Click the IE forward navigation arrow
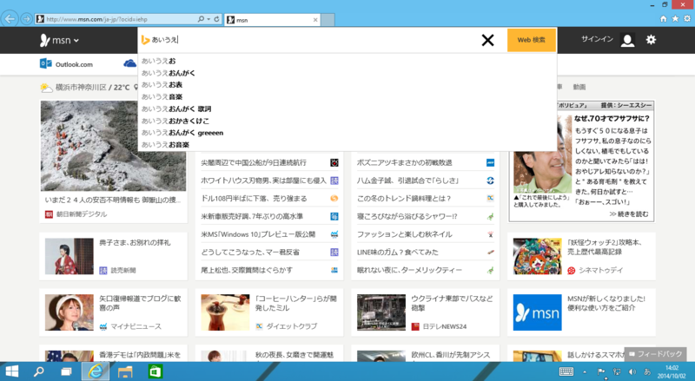This screenshot has width=695, height=381. [27, 19]
